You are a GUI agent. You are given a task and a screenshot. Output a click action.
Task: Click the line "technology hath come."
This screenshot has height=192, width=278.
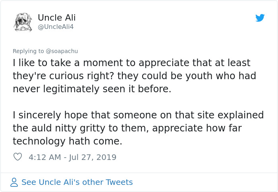tap(68, 141)
